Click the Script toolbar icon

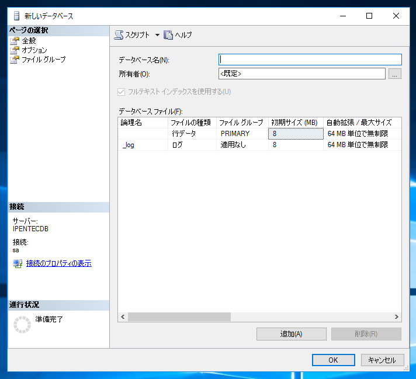tap(119, 34)
